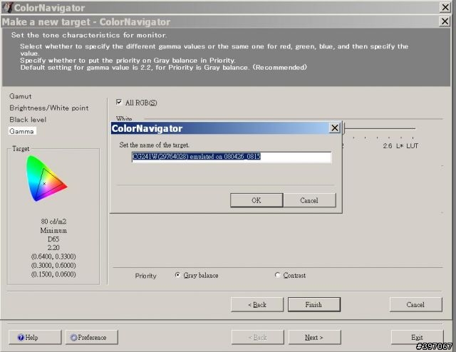Select Contrast priority
Screen dimensions: 456x352
tap(277, 275)
